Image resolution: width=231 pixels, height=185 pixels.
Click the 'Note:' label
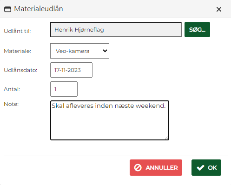point(11,104)
